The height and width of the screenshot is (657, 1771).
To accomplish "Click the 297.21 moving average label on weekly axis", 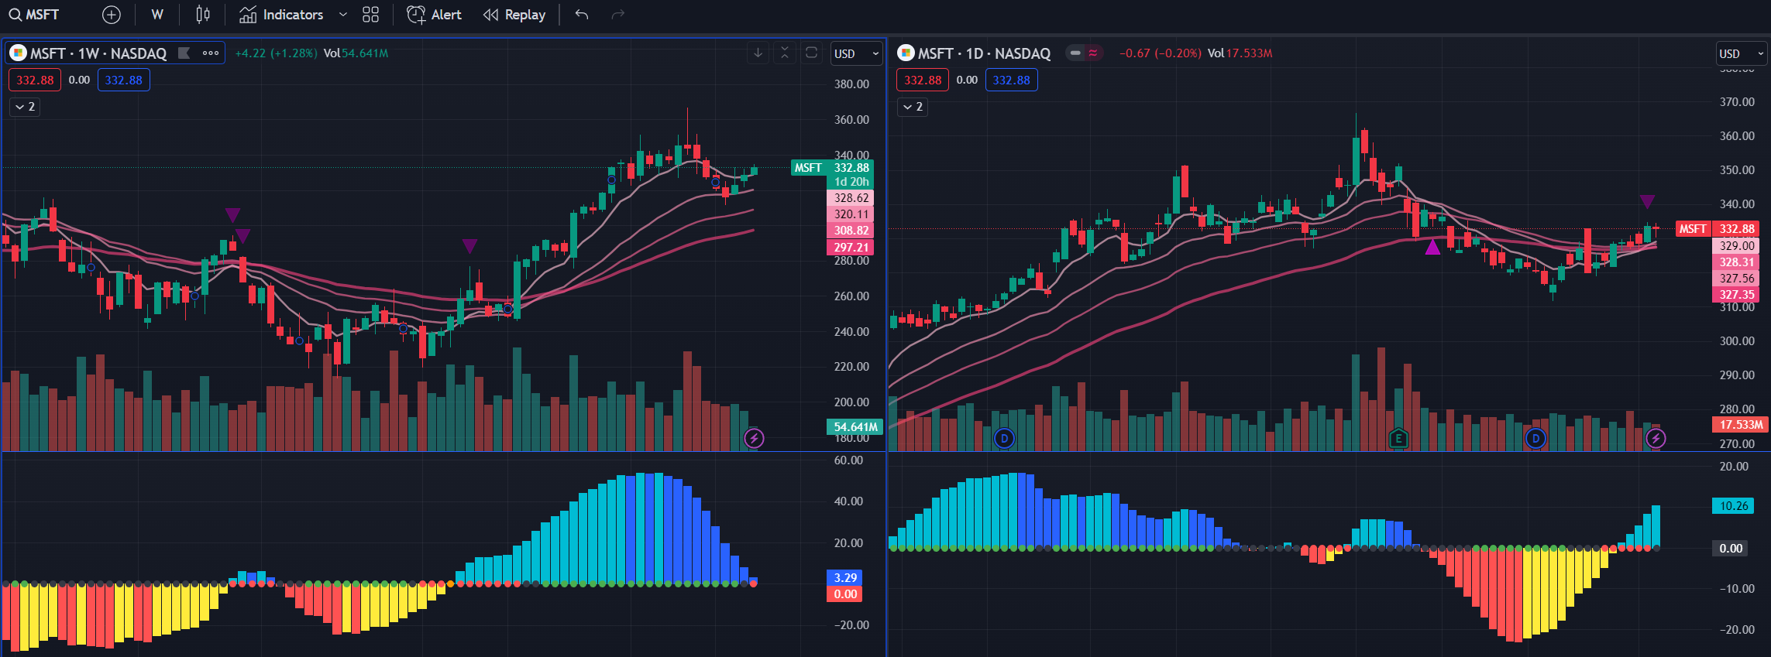I will click(x=851, y=248).
